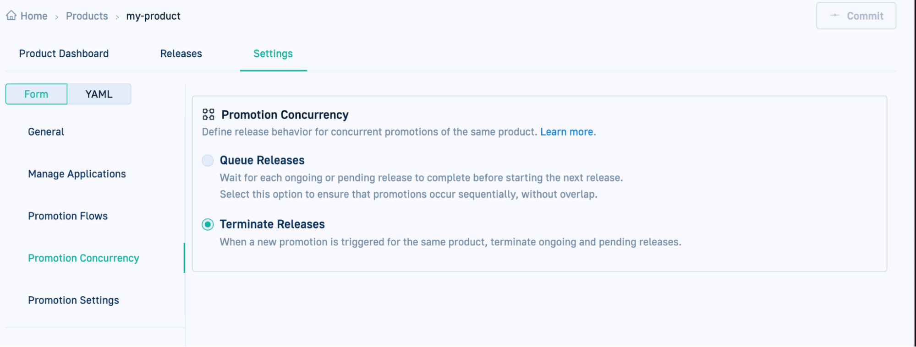Expand the breadcrumb chevron after Products
This screenshot has width=916, height=347.
[117, 16]
